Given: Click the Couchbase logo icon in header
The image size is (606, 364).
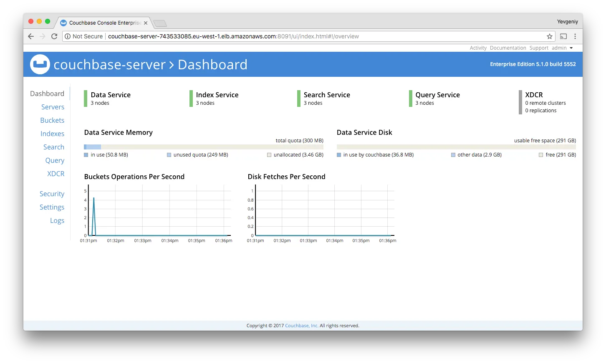Looking at the screenshot, I should point(40,64).
